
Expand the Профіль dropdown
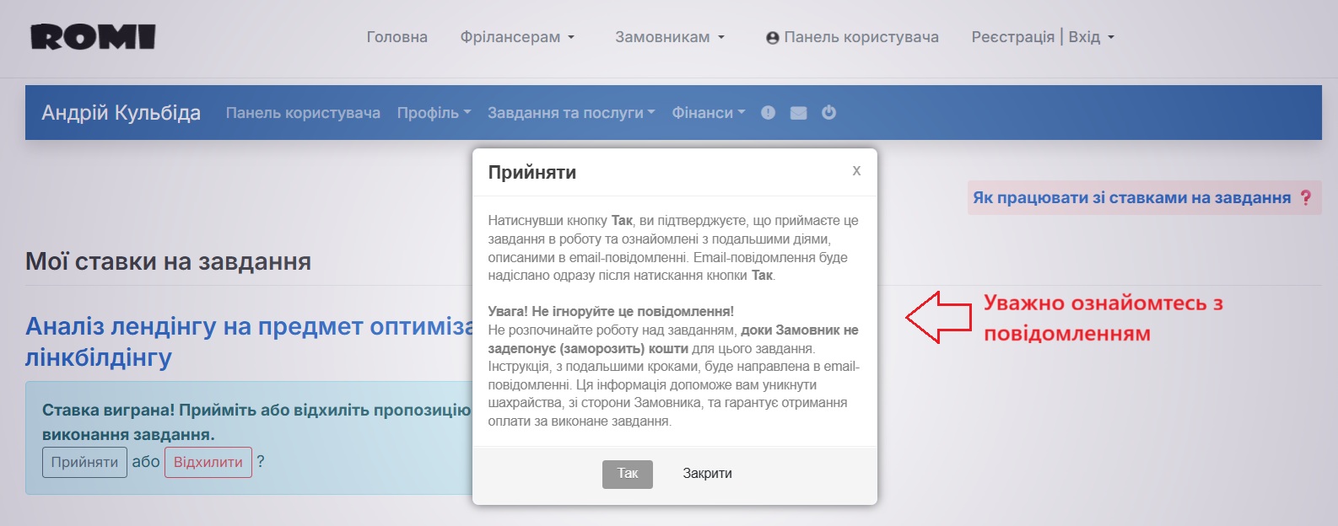click(434, 113)
